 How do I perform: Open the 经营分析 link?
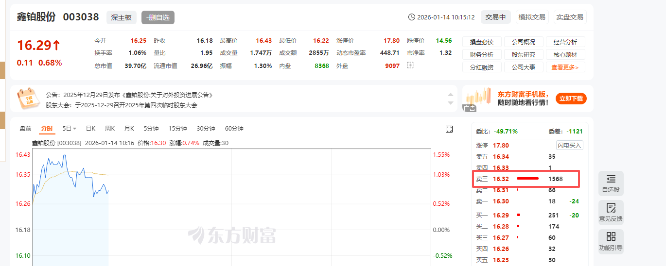[565, 42]
